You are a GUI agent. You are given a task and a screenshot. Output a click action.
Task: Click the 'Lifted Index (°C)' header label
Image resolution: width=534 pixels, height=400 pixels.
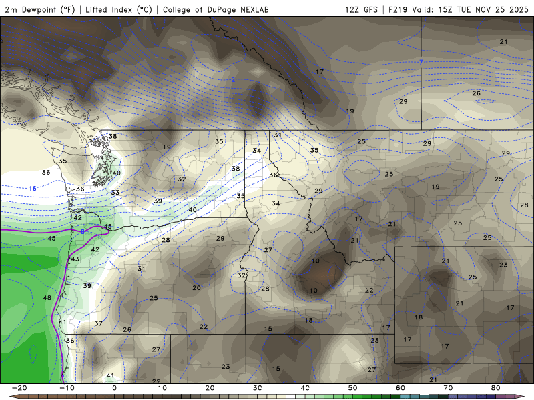[119, 9]
